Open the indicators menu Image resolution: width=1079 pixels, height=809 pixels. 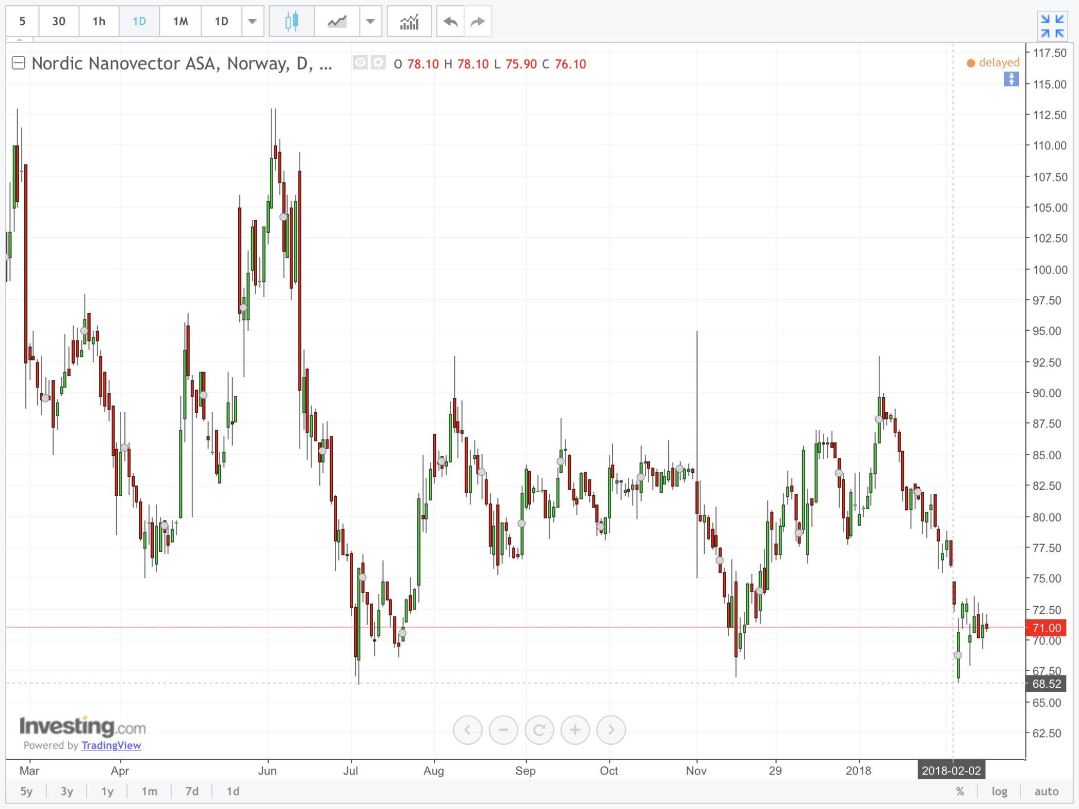coord(409,21)
